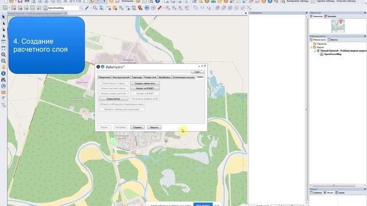Go to previous map view with blue back arrow
Viewport: 367px width, 206px height.
coord(147,8)
